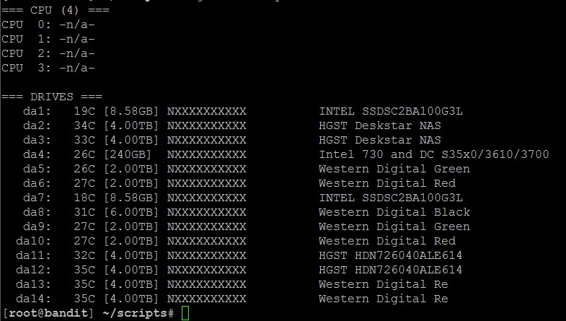Click the "da1:" drive label
566x321 pixels.
(37, 111)
